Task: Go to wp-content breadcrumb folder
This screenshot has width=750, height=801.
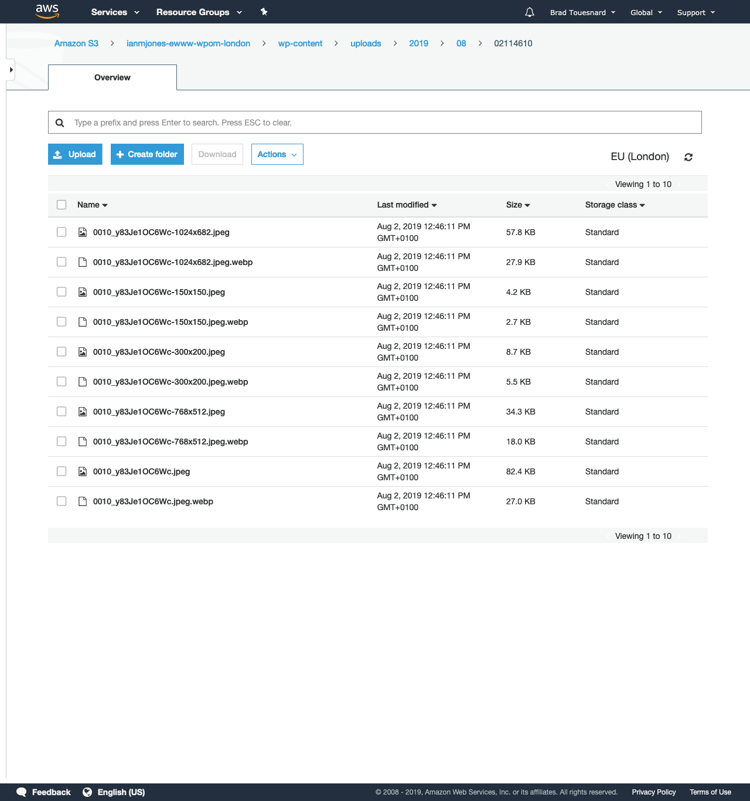Action: click(x=300, y=43)
